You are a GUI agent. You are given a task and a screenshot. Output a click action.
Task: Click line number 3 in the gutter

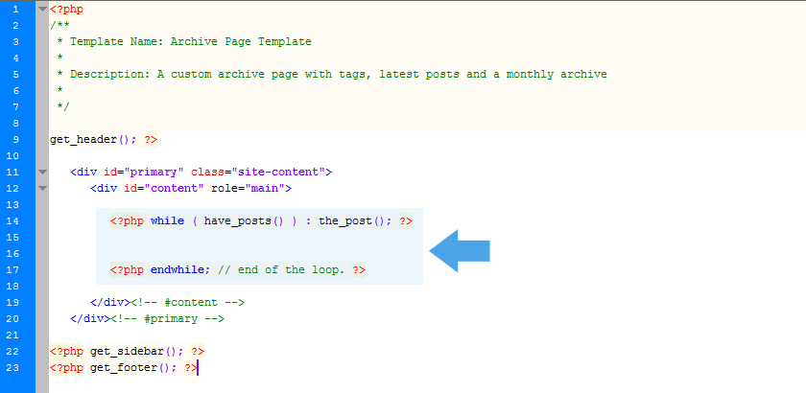[x=15, y=41]
